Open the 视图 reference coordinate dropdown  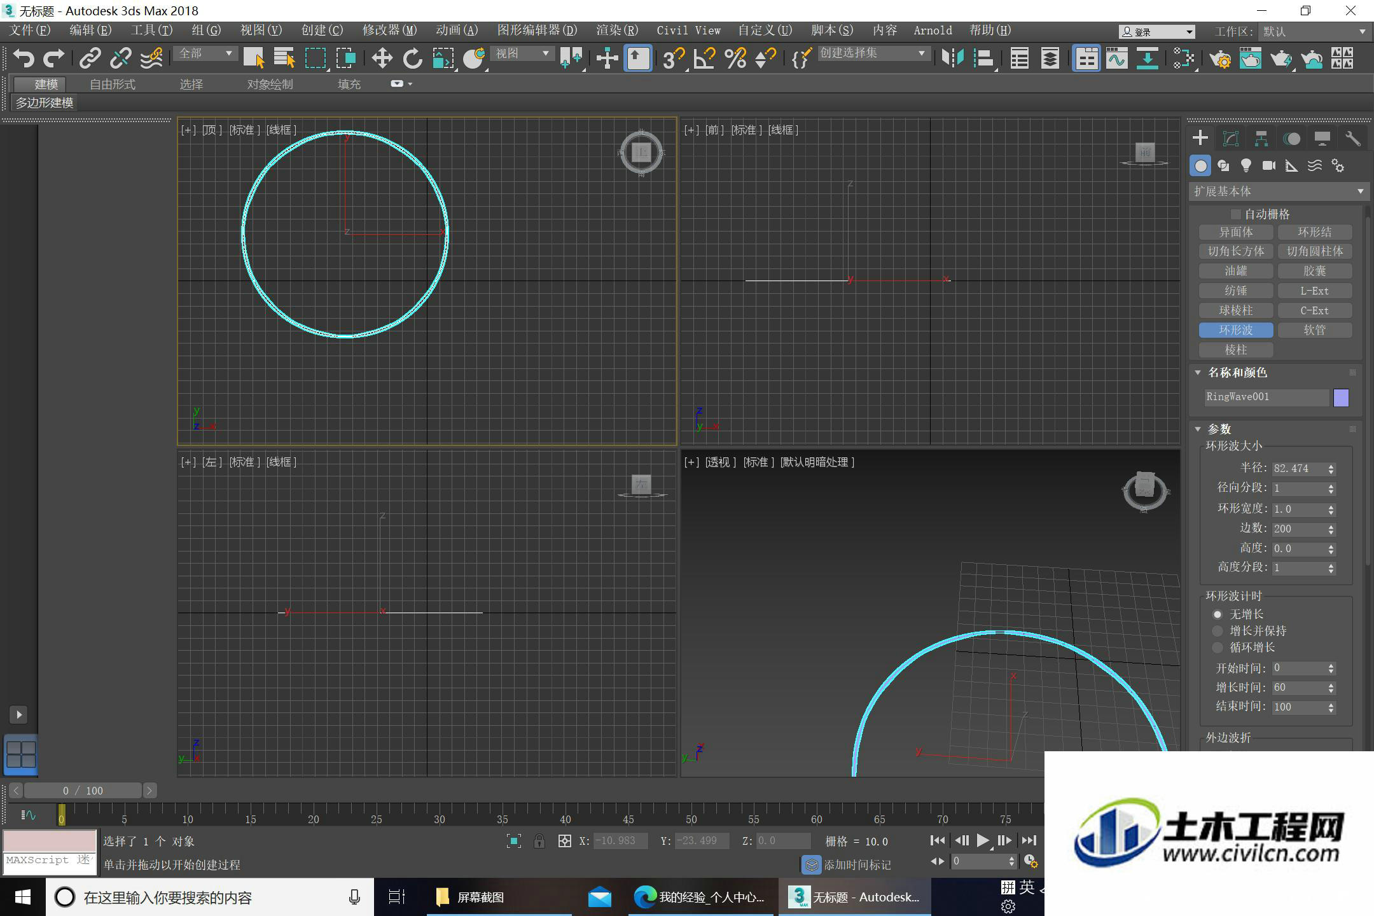[x=522, y=54]
